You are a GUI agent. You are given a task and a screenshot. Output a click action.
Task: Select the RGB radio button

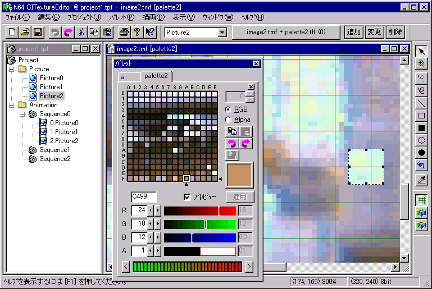pos(228,109)
